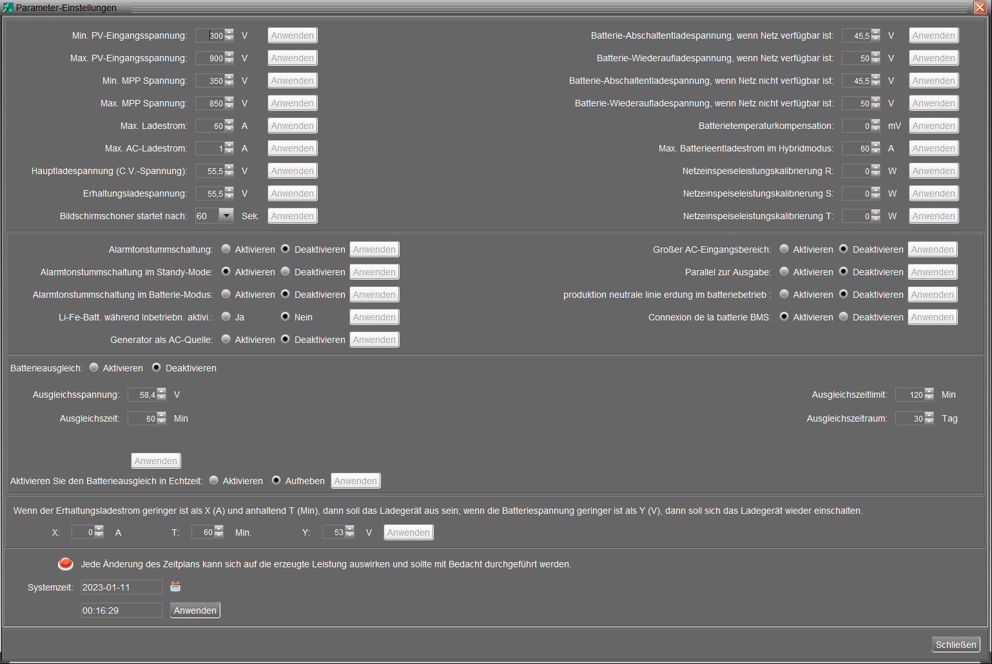
Task: Close the Parameter-Einstellungen window with the X
Action: [x=979, y=8]
